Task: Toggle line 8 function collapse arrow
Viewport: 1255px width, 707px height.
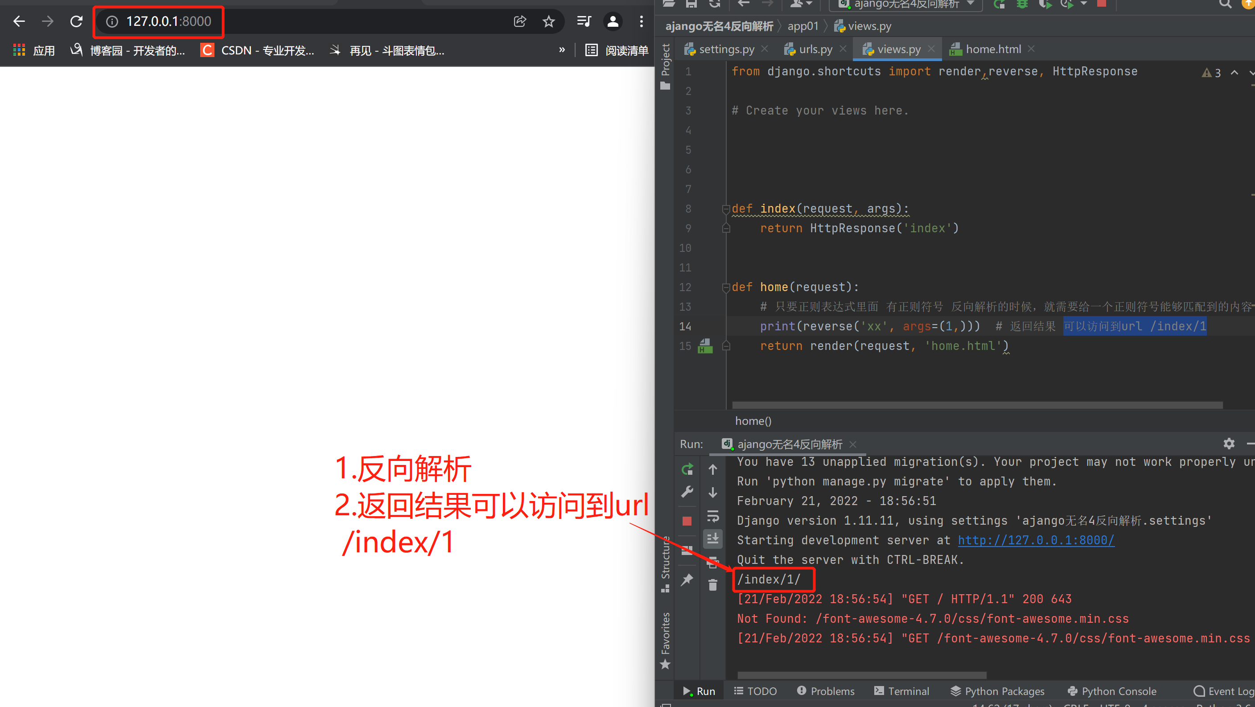Action: click(x=724, y=208)
